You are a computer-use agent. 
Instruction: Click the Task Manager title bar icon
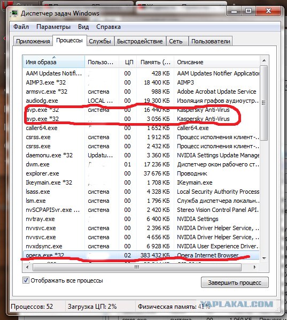(14, 13)
